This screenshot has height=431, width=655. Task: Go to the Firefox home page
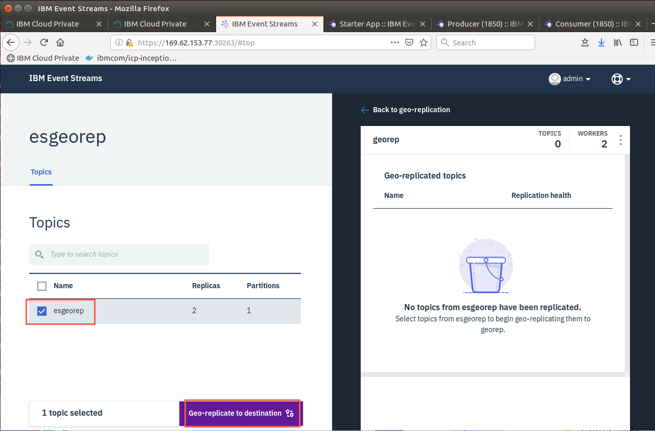(x=60, y=42)
